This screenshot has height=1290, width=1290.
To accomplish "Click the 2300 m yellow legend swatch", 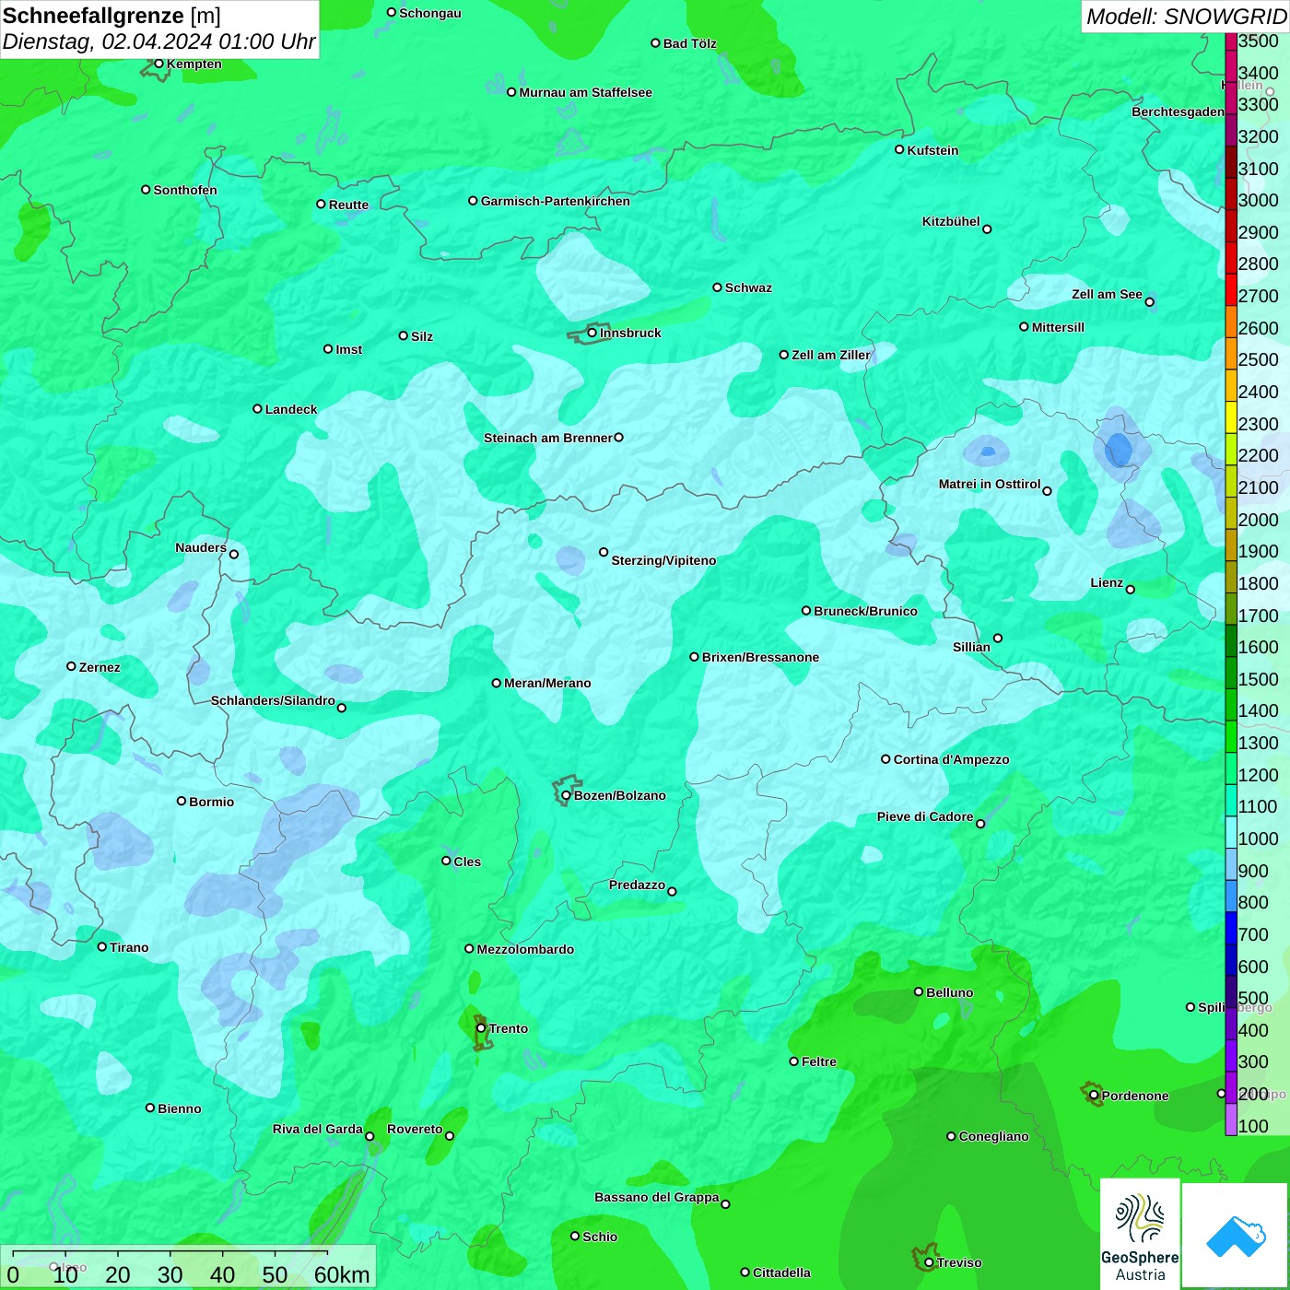I will coord(1231,417).
